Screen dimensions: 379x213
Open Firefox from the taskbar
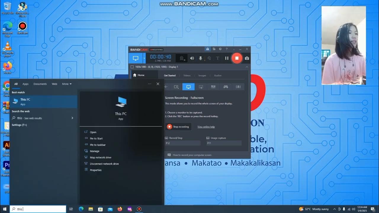120,209
